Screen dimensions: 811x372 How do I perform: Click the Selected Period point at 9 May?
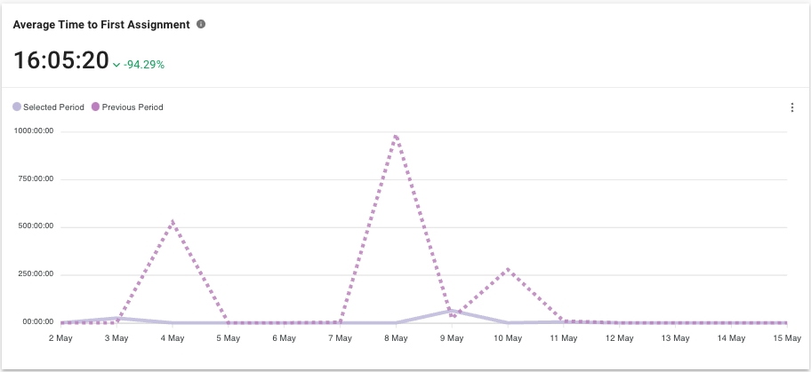[x=451, y=311]
